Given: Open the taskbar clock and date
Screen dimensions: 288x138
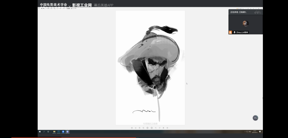Looking at the screenshot, I should point(255,132).
